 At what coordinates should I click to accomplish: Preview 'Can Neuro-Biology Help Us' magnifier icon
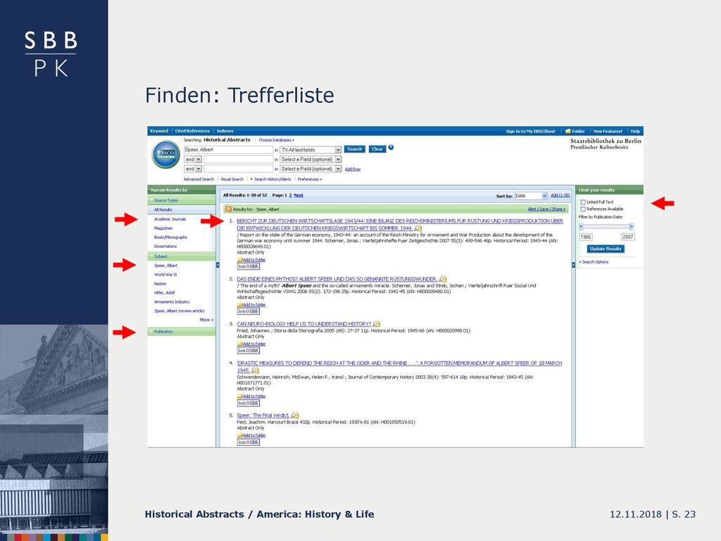tap(377, 324)
